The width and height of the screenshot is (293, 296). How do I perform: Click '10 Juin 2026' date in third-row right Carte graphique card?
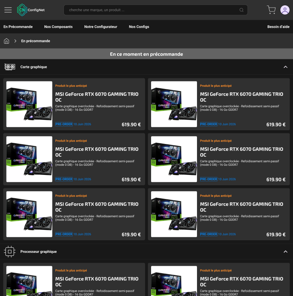coord(227,234)
